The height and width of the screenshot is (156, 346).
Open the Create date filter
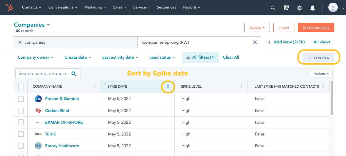tap(78, 57)
